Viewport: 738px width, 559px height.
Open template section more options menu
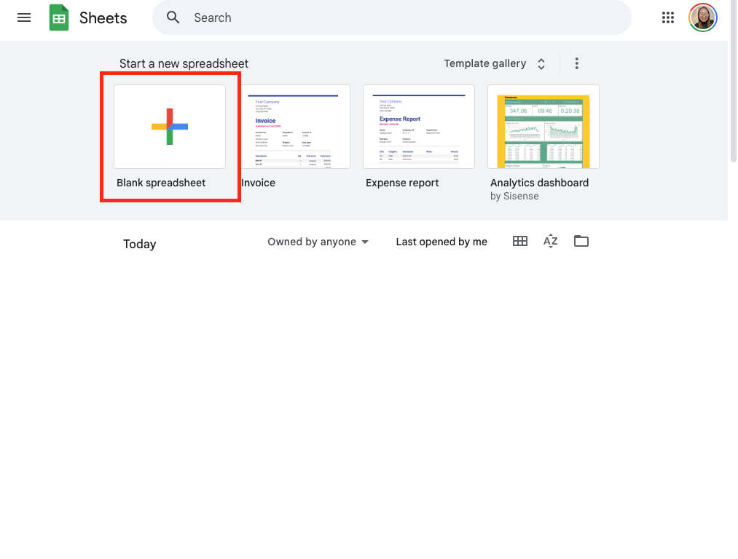click(576, 63)
